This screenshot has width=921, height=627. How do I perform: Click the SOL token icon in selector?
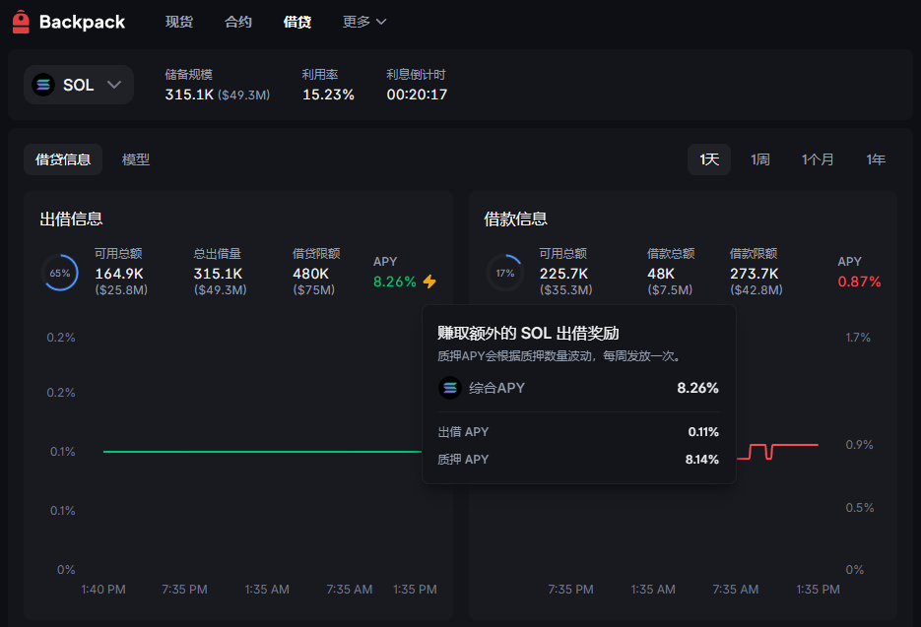tap(43, 85)
